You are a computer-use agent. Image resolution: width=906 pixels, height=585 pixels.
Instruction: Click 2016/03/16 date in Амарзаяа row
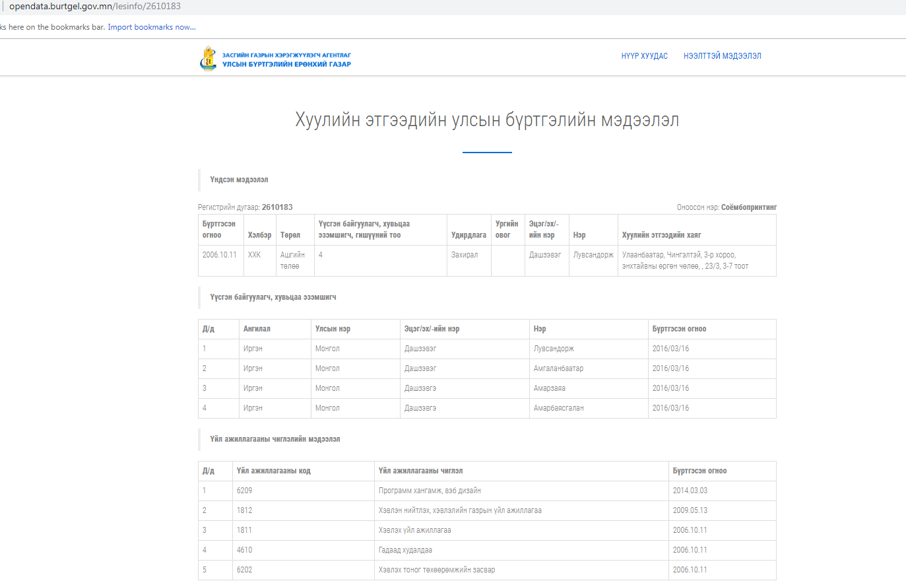pyautogui.click(x=670, y=388)
